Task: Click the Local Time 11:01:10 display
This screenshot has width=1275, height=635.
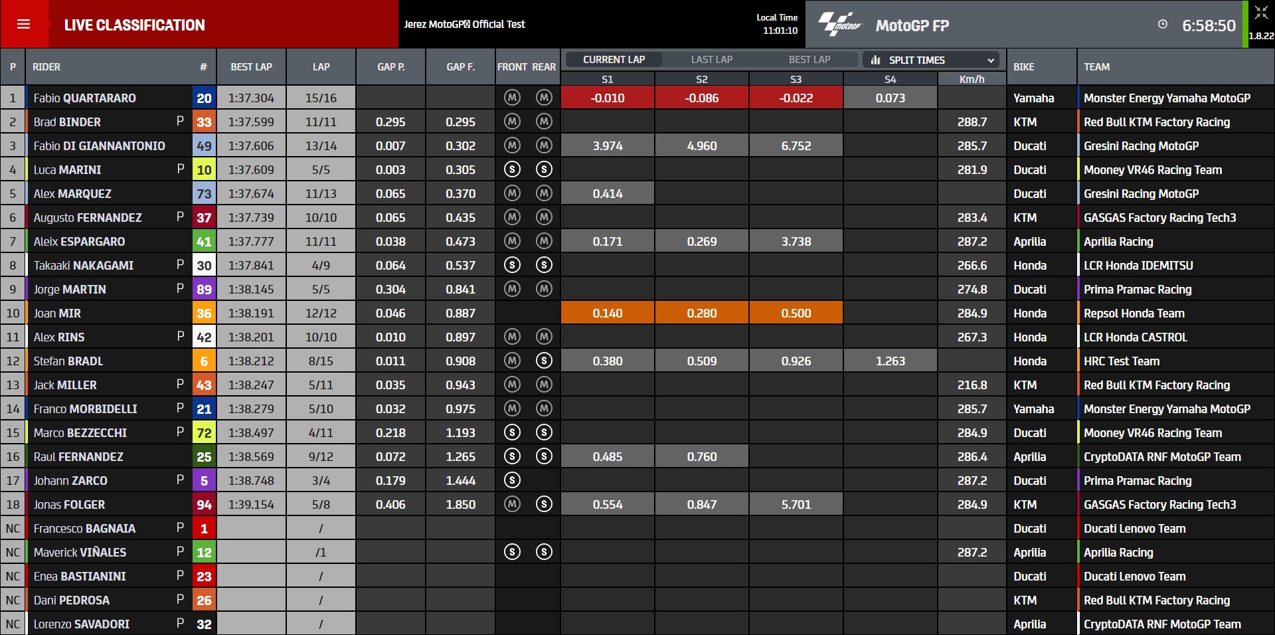Action: [x=777, y=24]
